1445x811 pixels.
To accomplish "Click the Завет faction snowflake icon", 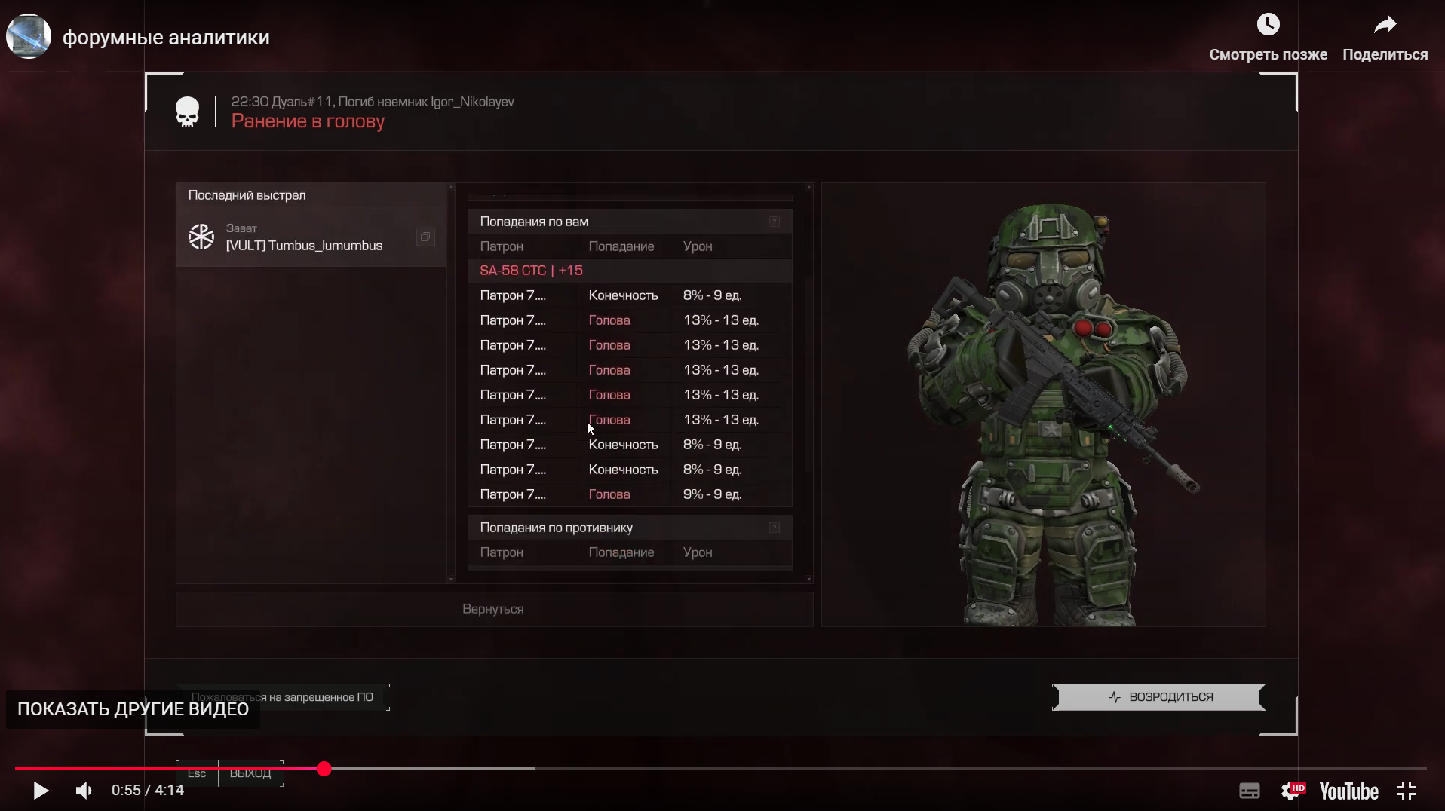I will click(x=201, y=237).
